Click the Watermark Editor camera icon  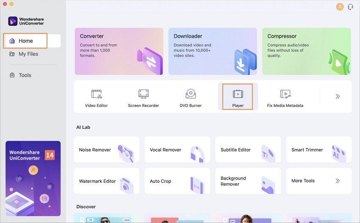[127, 186]
